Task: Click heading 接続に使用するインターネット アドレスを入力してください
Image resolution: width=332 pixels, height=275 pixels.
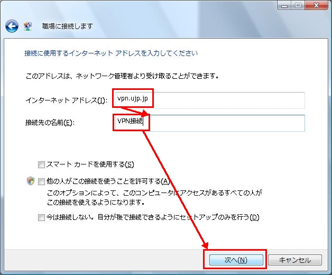Action: [111, 53]
